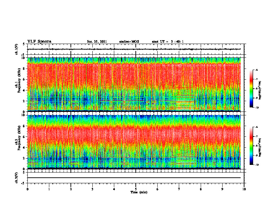Click time axis tick label "7"
Viewport: 275px width, 212px height.
[179, 189]
